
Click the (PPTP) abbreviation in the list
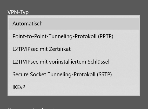coord(105,36)
